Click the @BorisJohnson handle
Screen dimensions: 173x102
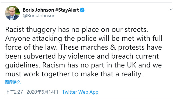pyautogui.click(x=39, y=16)
